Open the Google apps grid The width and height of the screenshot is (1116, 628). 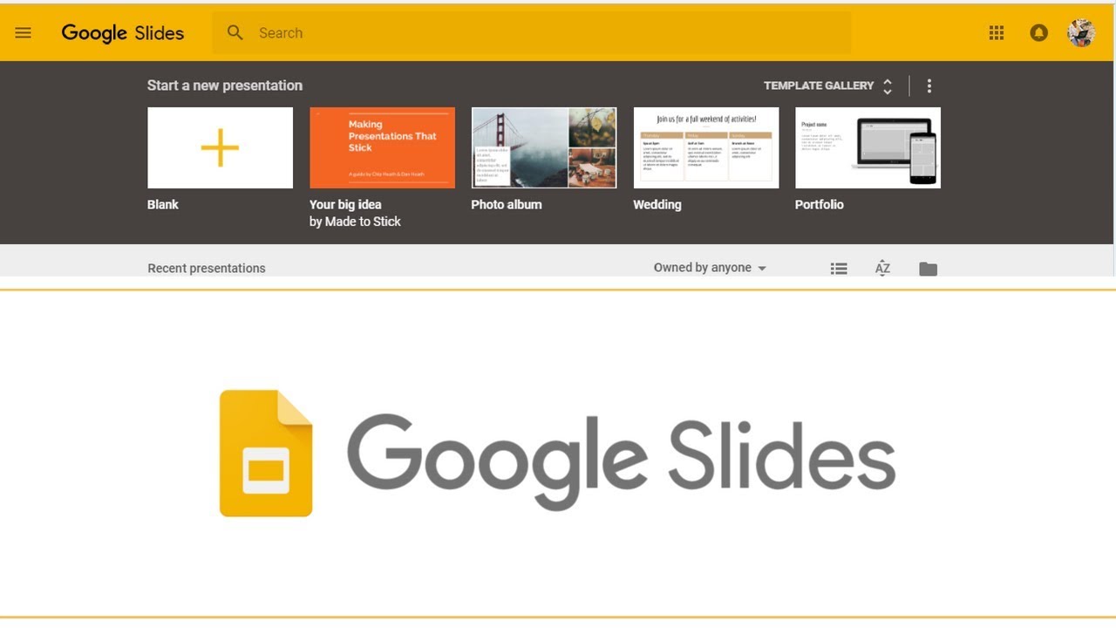click(997, 33)
